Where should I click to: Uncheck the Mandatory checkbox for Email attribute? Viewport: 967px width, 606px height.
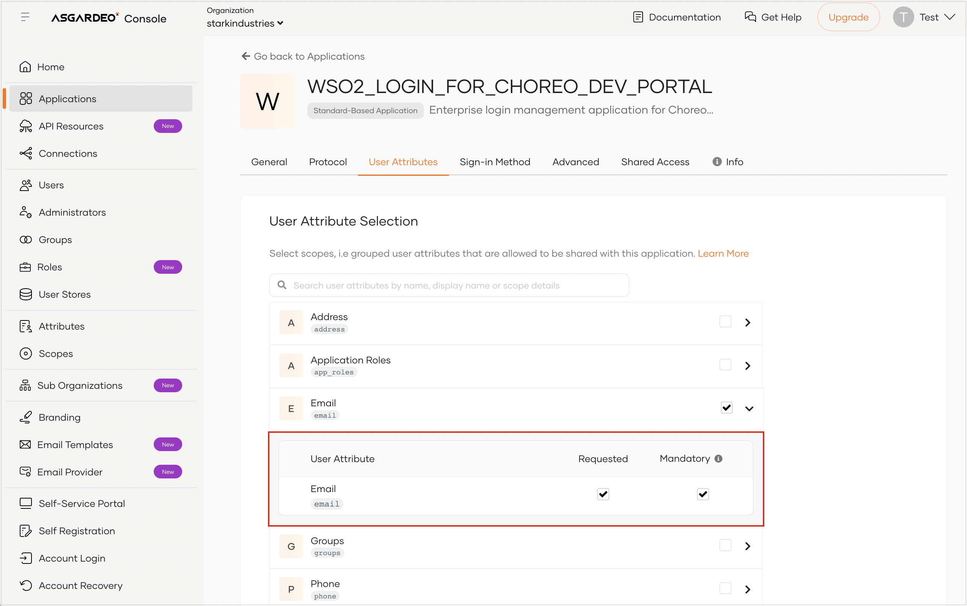tap(703, 494)
